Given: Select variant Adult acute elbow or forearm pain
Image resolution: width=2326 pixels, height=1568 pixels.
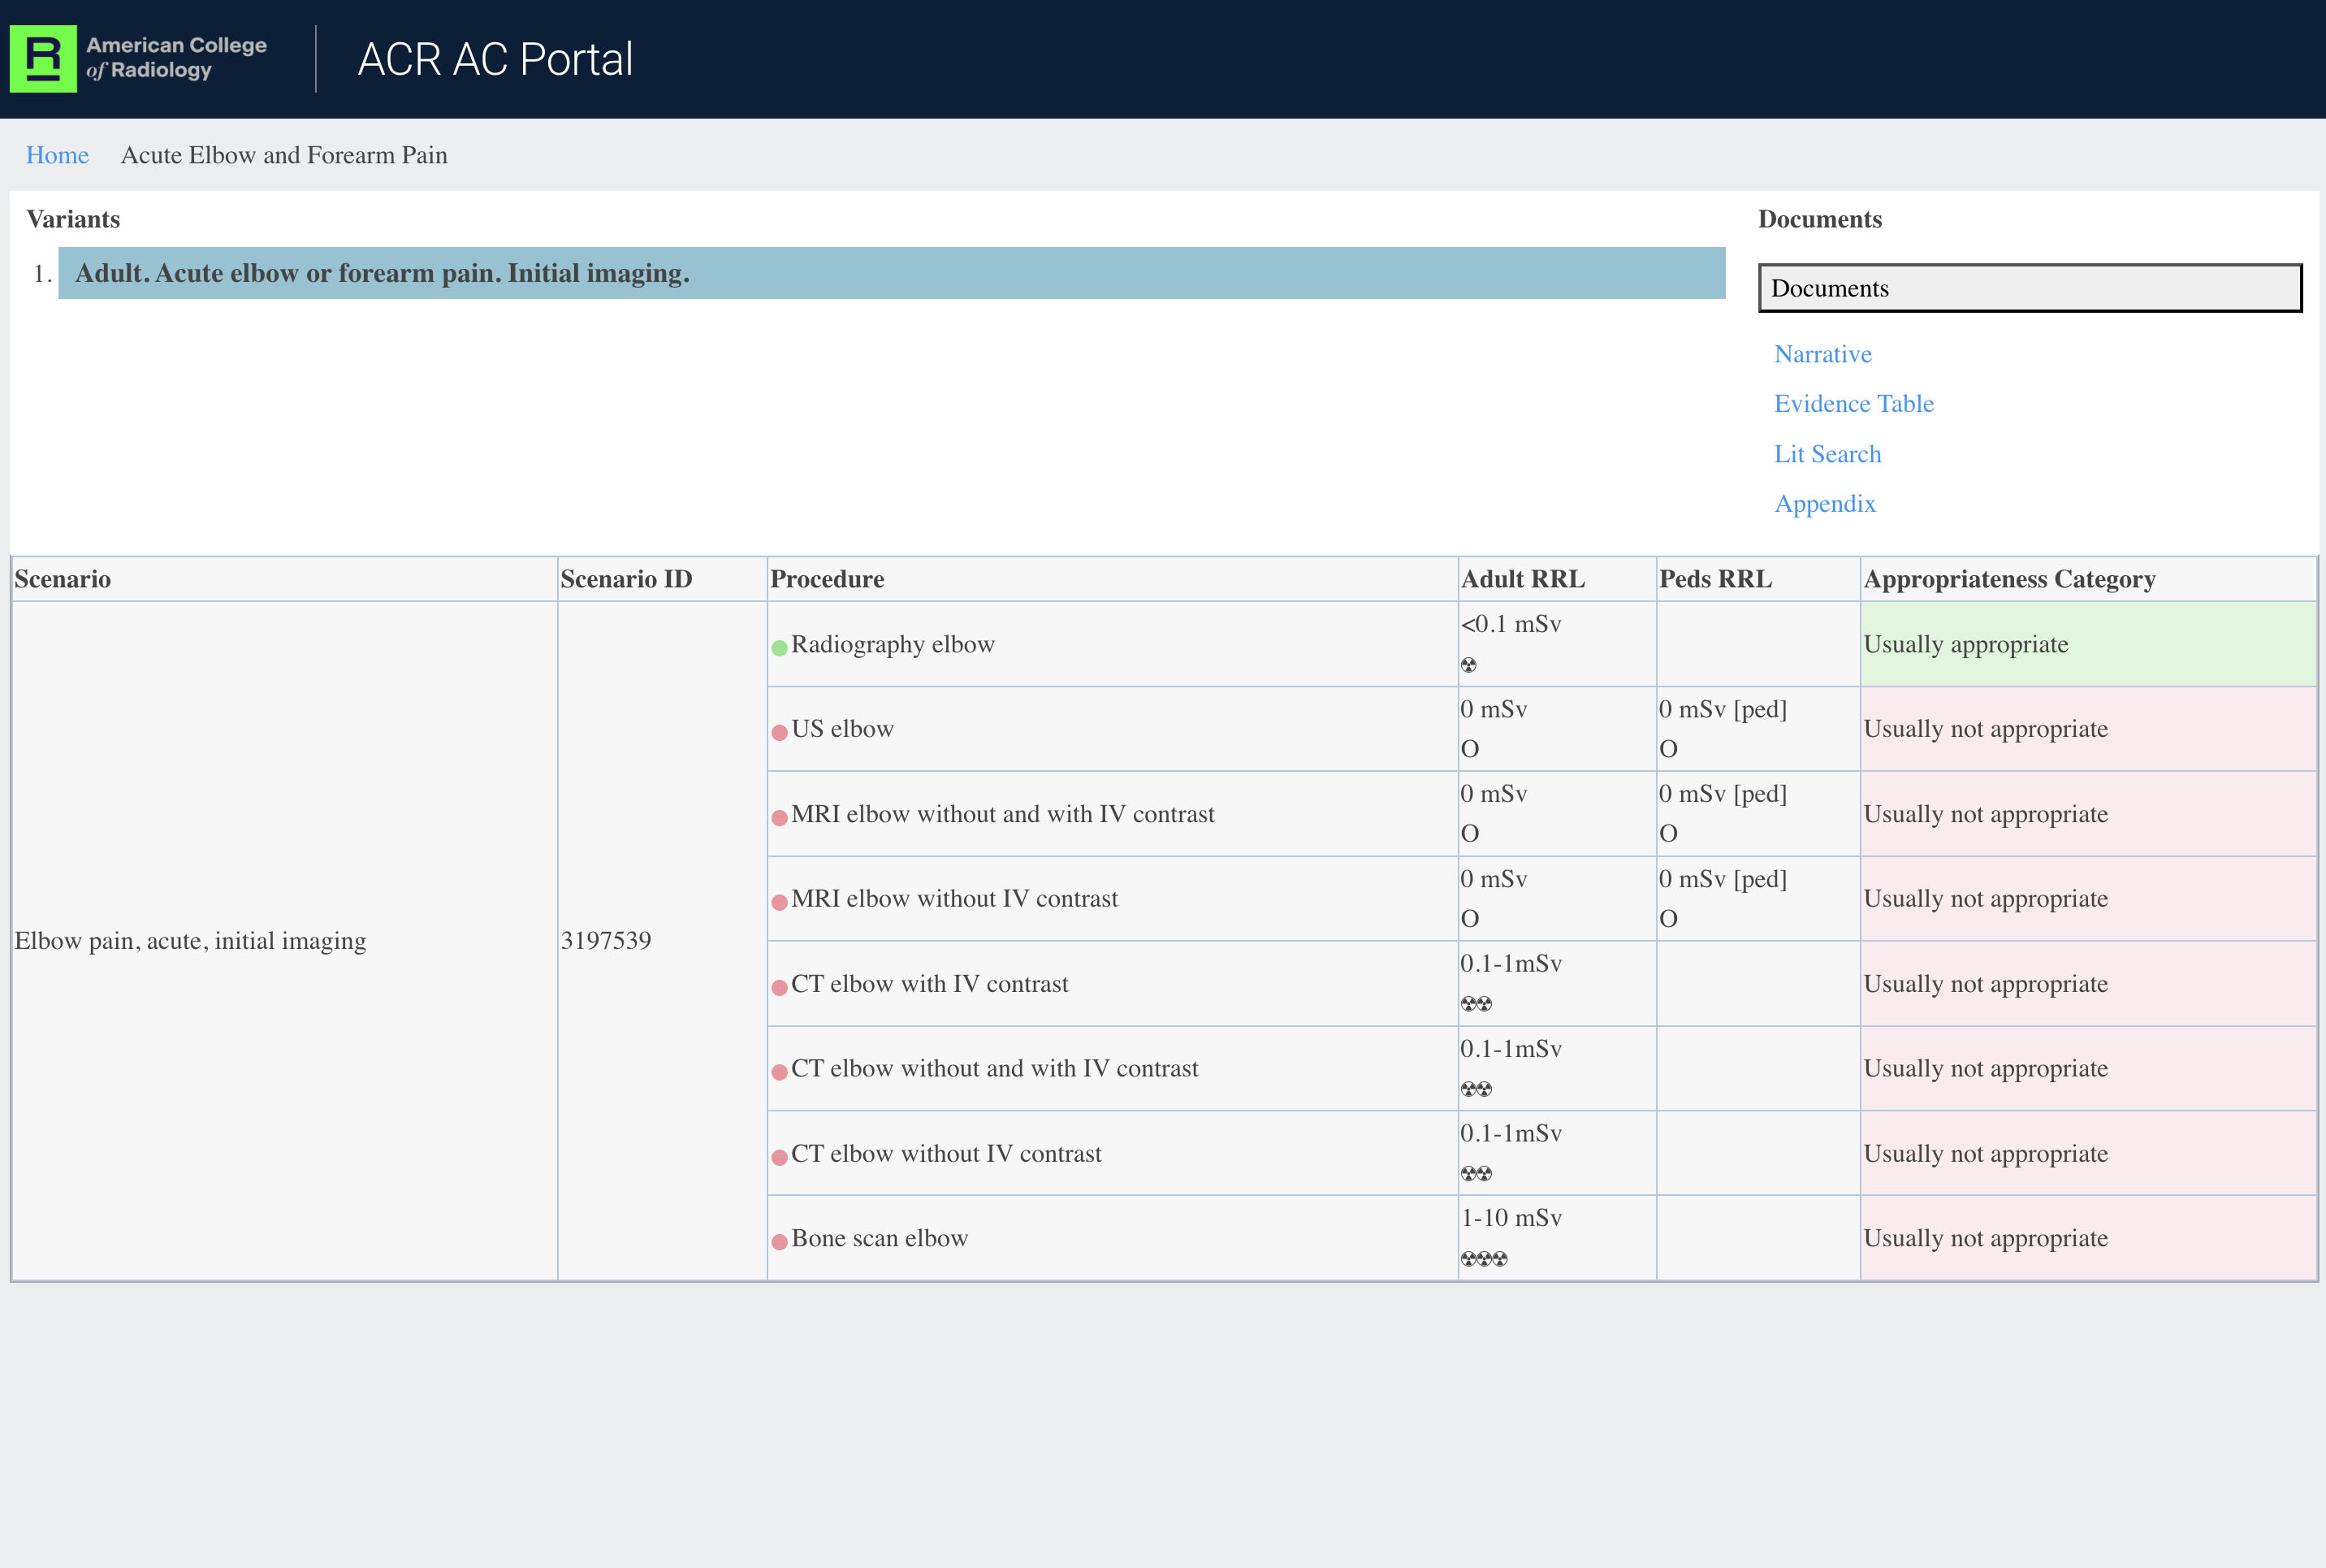Looking at the screenshot, I should point(892,273).
